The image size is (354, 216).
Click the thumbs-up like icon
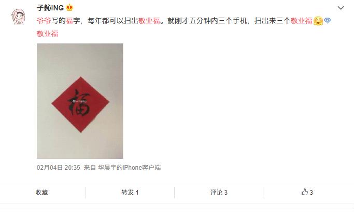click(x=305, y=192)
